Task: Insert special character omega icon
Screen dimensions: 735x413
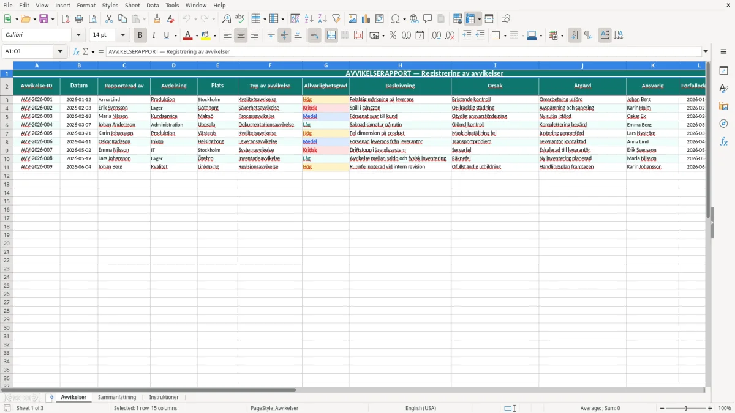Action: click(395, 19)
